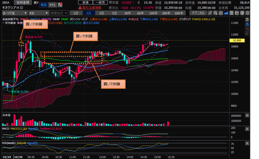Image resolution: width=259 pixels, height=159 pixels.
Task: Switch to the 100本 range tab
Action: click(x=153, y=13)
